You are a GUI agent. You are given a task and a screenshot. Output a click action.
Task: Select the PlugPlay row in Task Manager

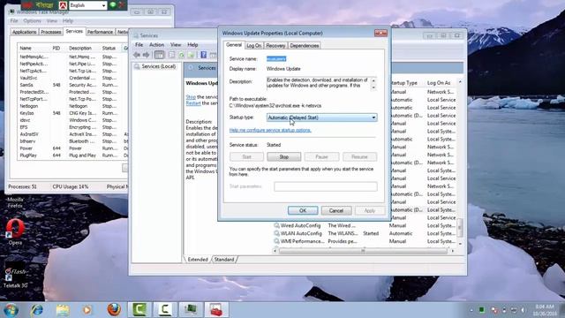[72, 155]
